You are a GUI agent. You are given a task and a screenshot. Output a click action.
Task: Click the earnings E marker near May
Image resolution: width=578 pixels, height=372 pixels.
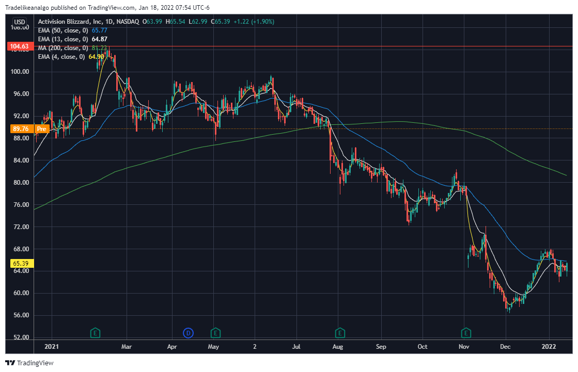tap(215, 333)
